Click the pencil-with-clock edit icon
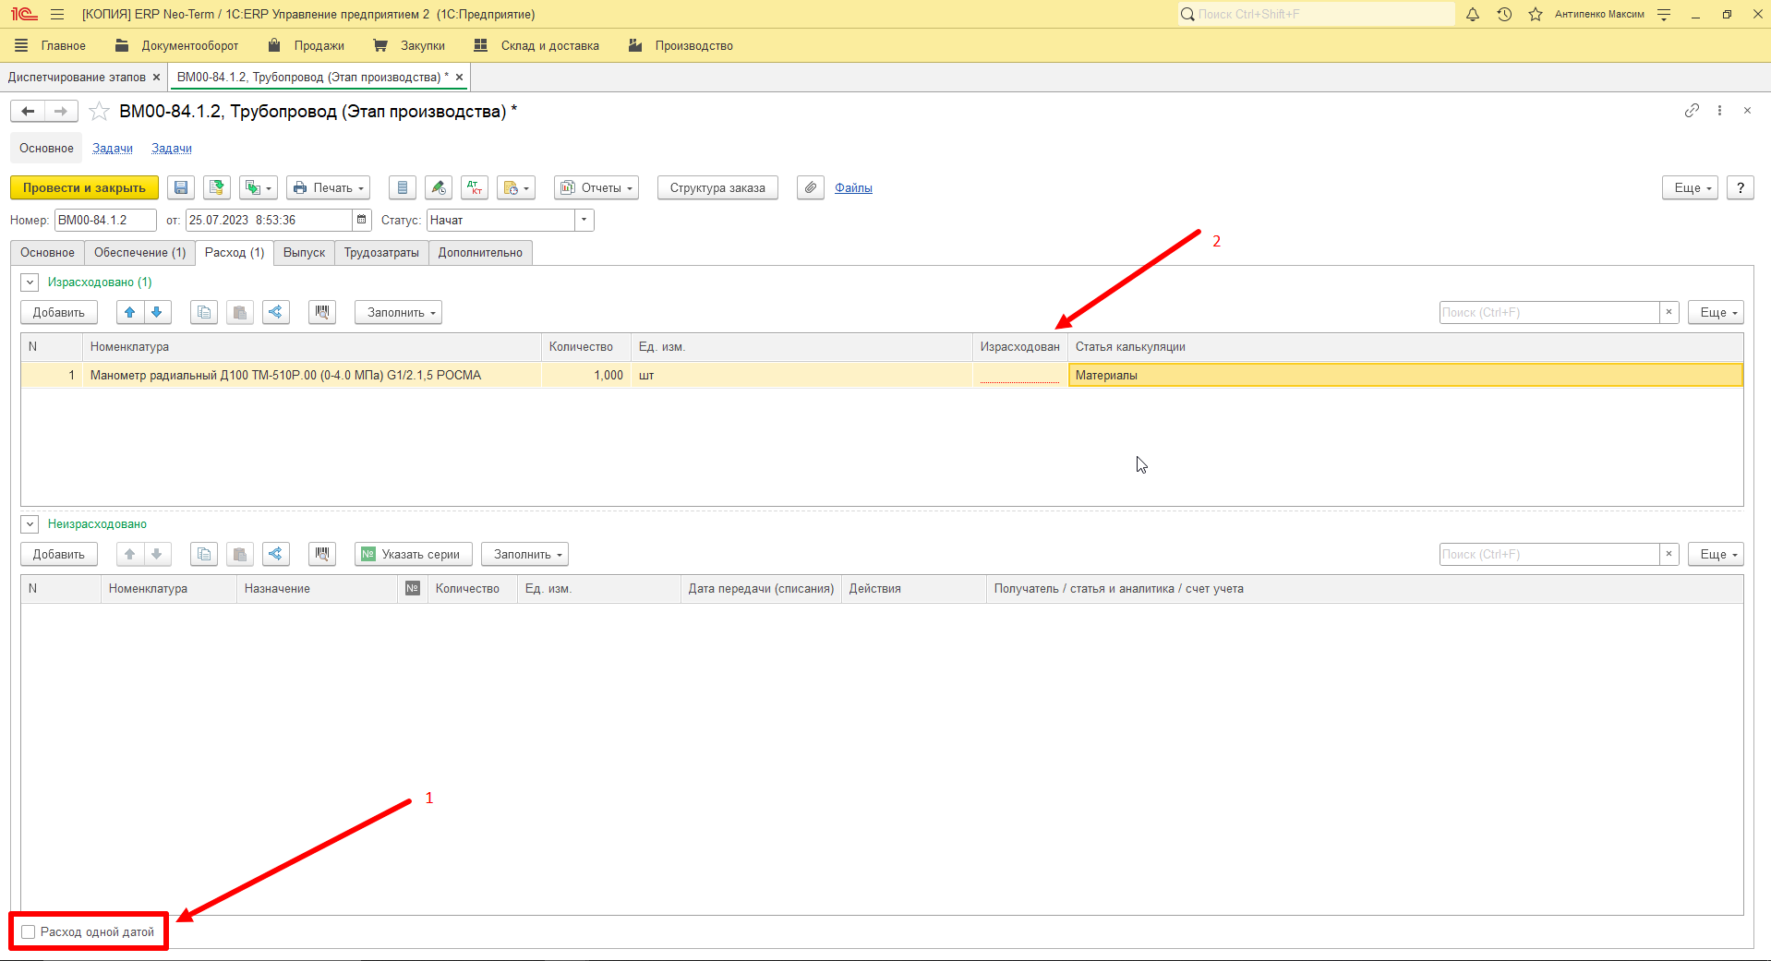The width and height of the screenshot is (1771, 961). [x=439, y=187]
